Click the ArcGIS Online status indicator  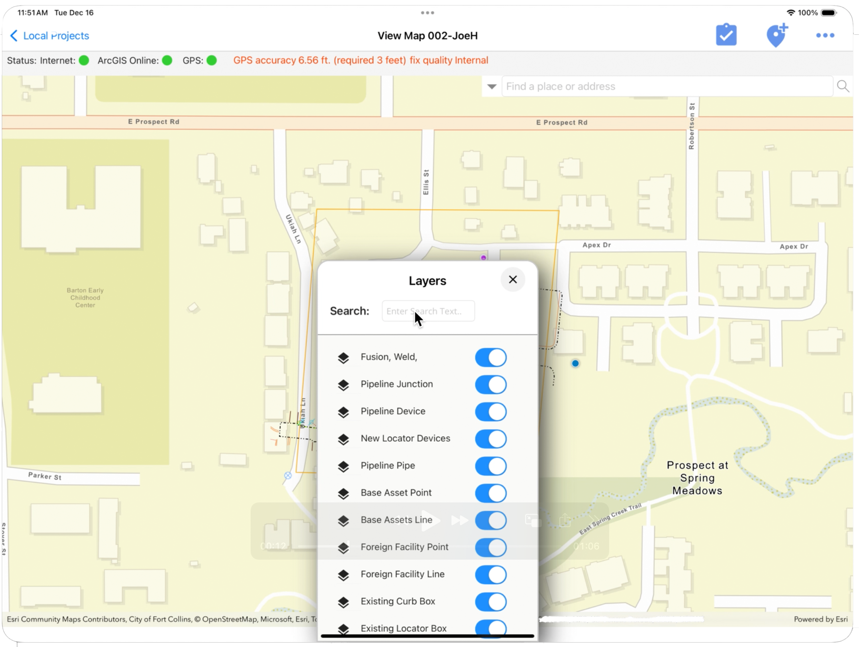(167, 60)
